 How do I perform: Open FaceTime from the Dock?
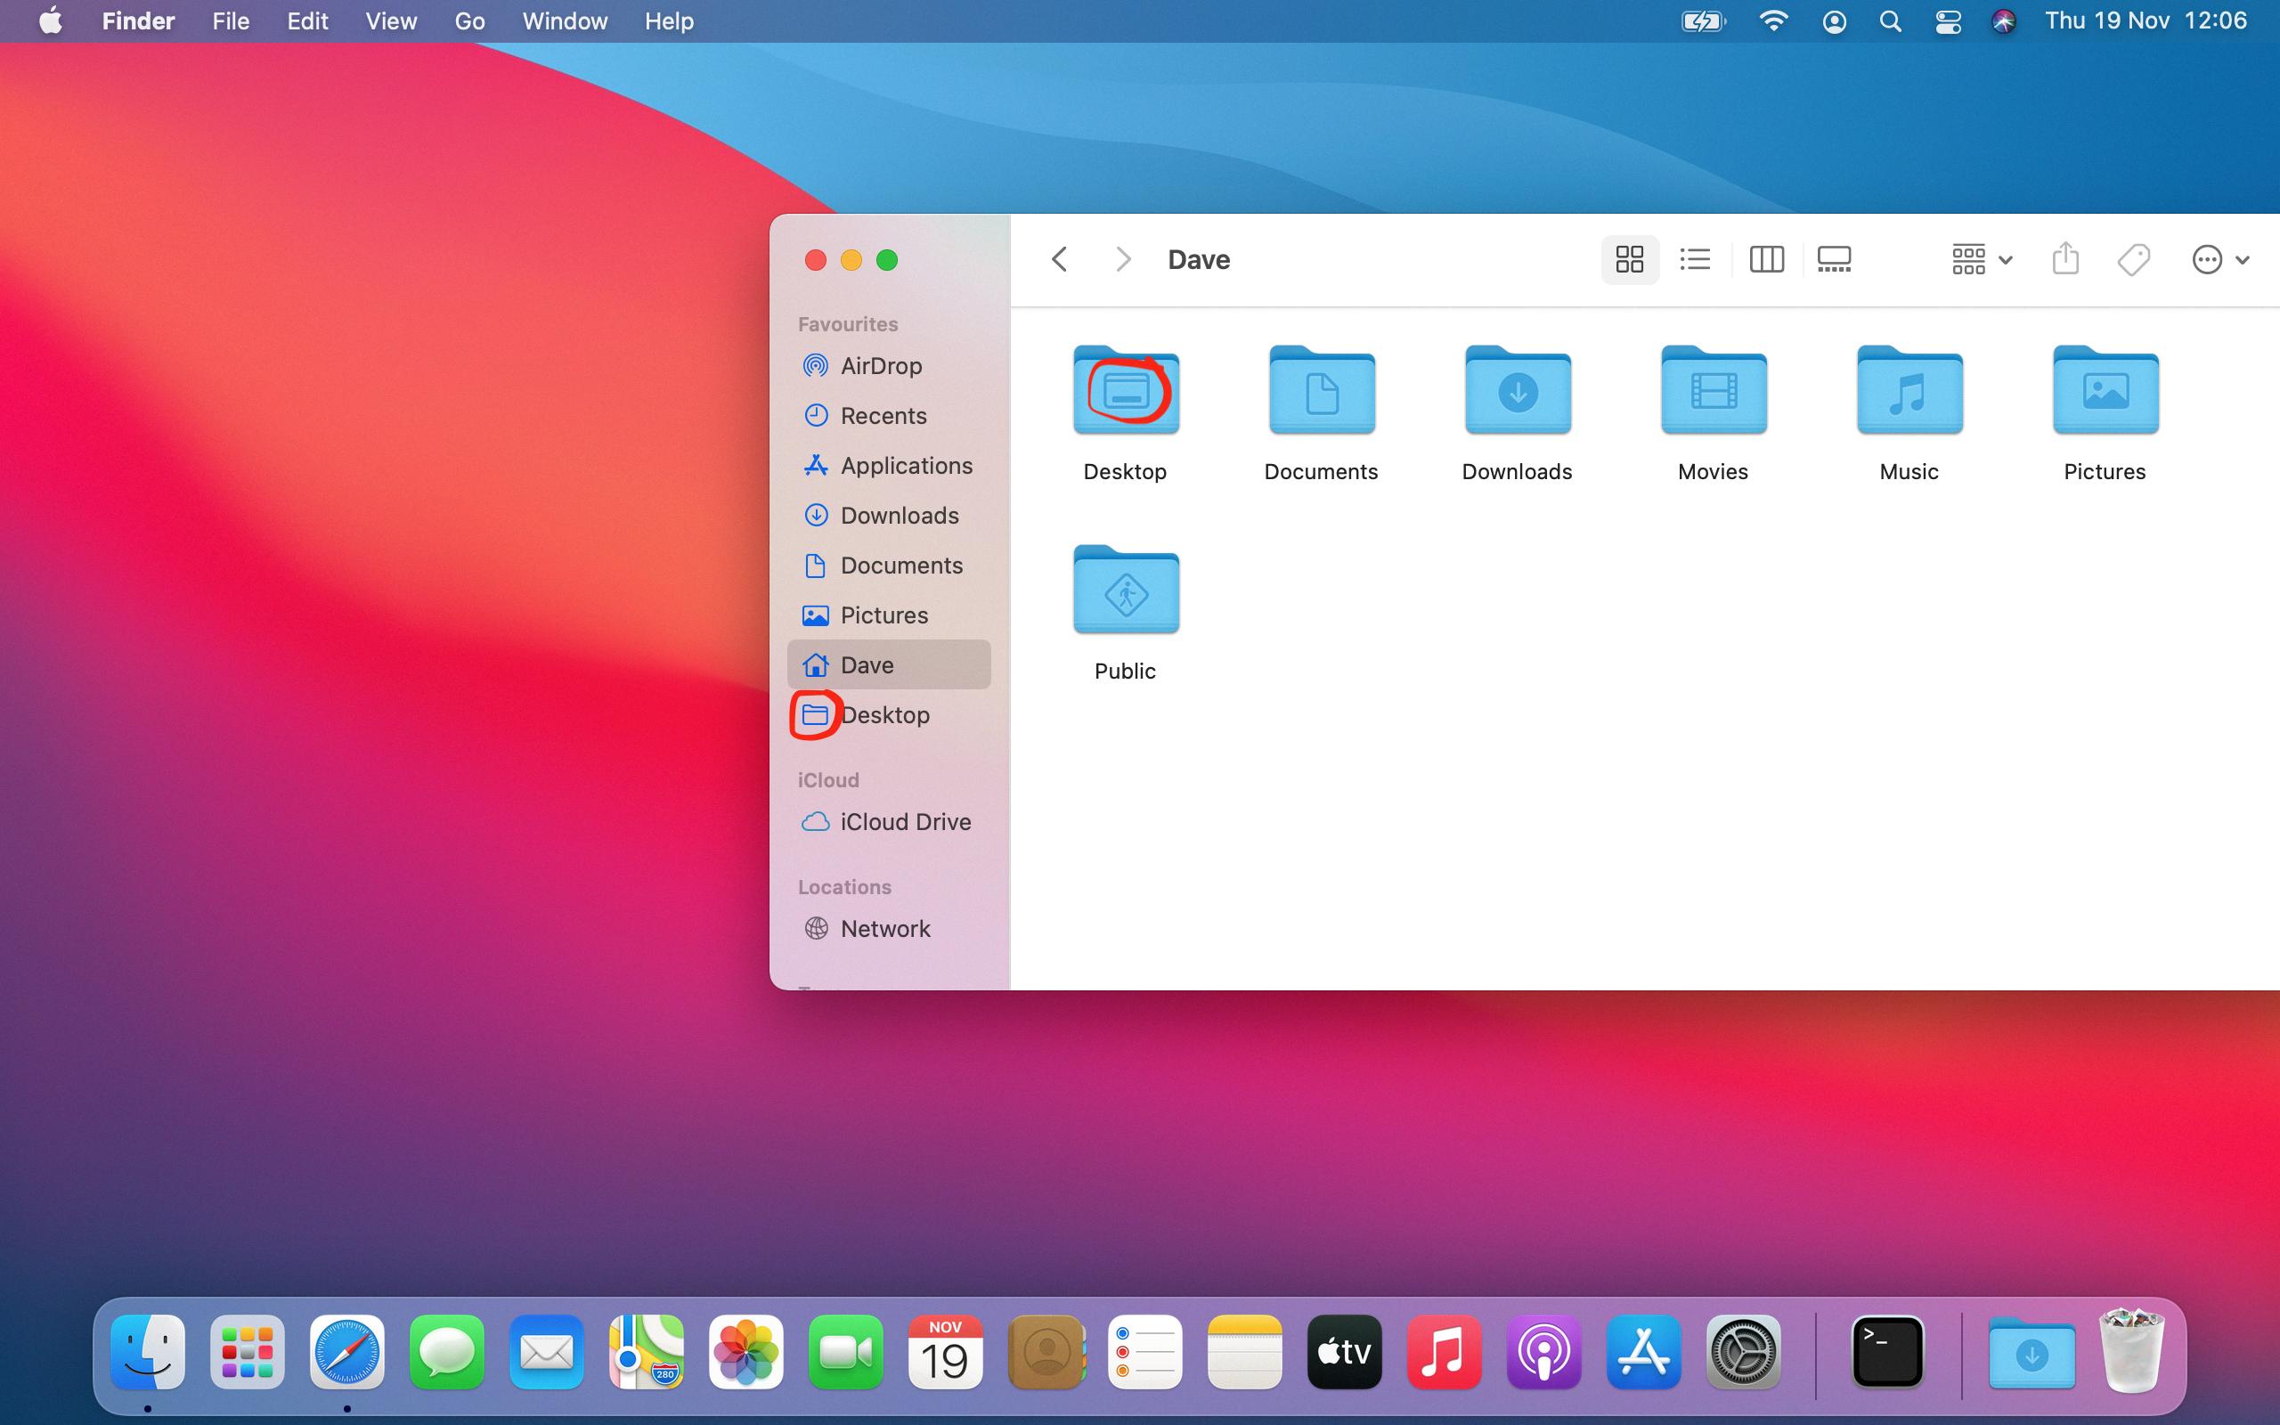846,1353
